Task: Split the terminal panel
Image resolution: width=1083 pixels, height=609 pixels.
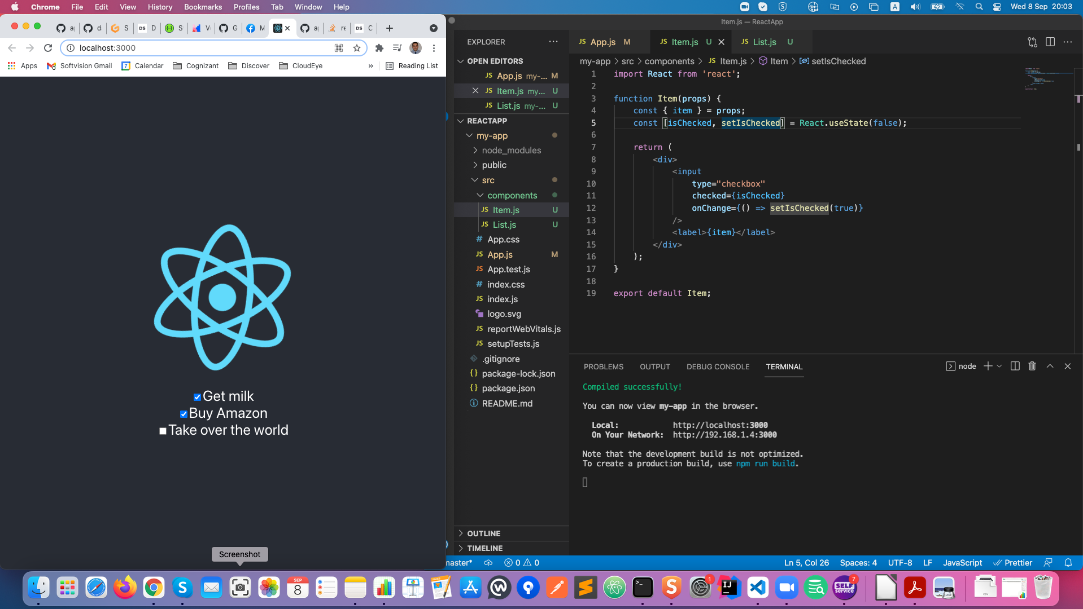Action: tap(1015, 366)
